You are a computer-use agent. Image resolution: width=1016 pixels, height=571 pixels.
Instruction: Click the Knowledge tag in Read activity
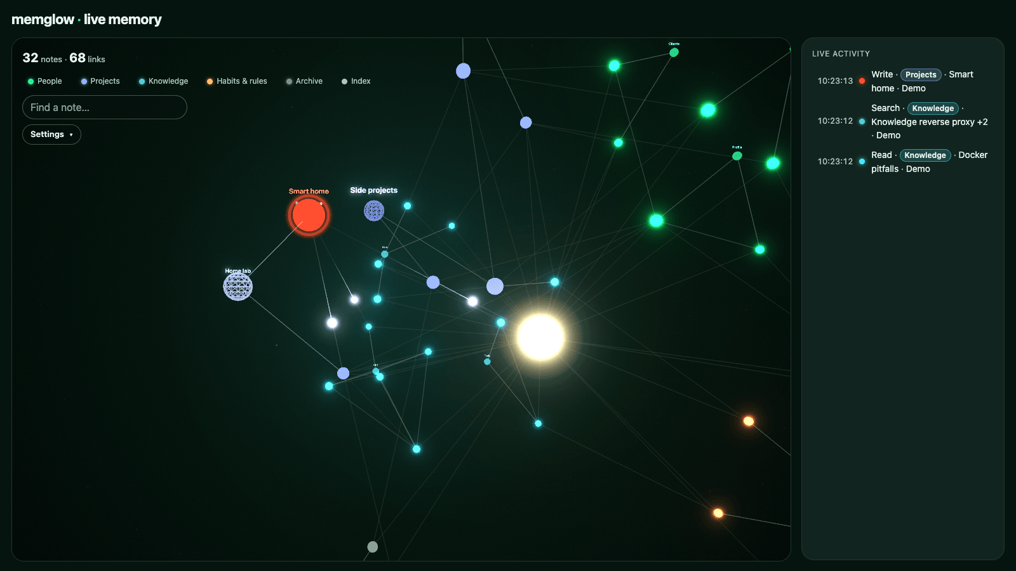point(925,155)
